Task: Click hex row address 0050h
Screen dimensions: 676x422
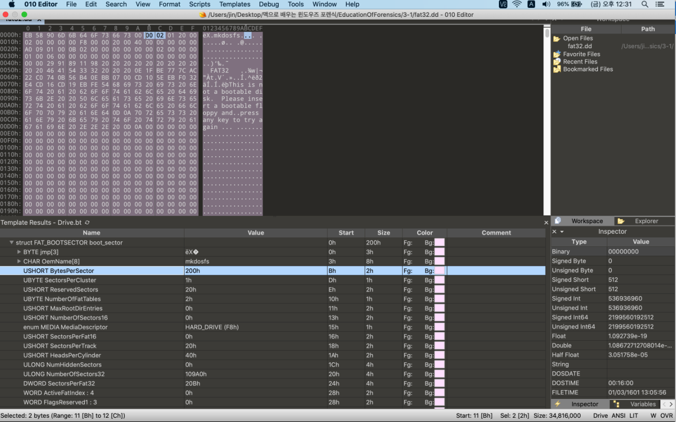Action: [x=10, y=70]
